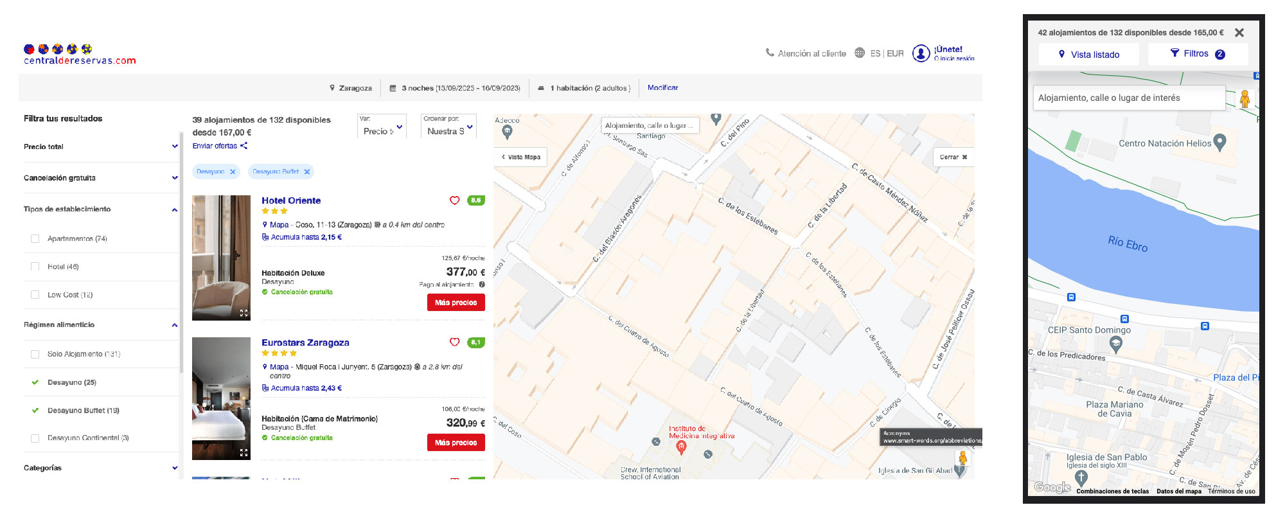This screenshot has width=1285, height=514.
Task: Click Más precios for Eurostars Zaragoza
Action: [x=456, y=443]
